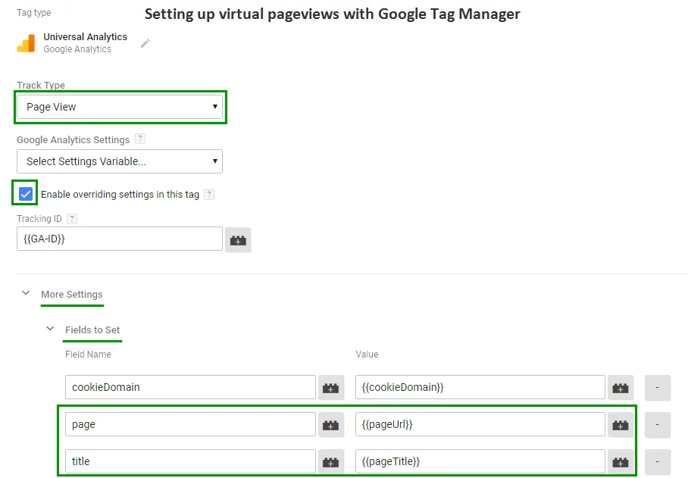Collapse the Fields to Set section
This screenshot has width=688, height=478.
pos(50,330)
